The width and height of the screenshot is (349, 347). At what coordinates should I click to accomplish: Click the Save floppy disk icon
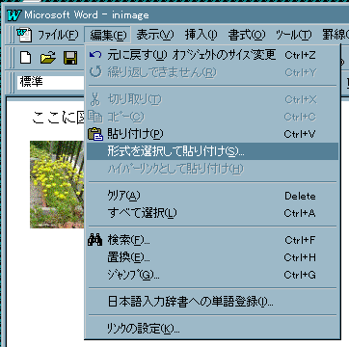[70, 58]
